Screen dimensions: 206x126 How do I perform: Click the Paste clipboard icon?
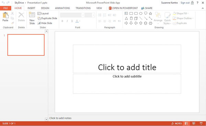5,15
